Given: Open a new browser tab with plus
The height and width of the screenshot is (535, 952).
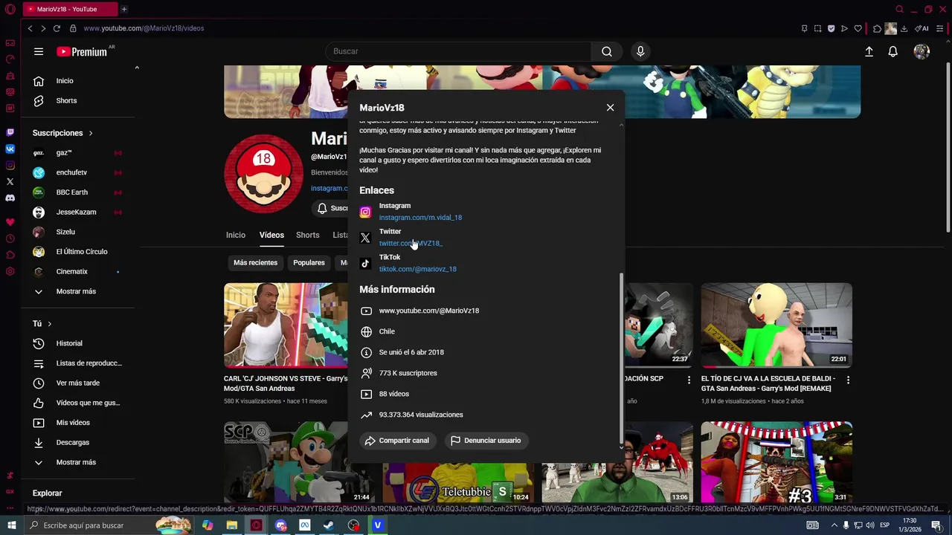Looking at the screenshot, I should point(123,9).
